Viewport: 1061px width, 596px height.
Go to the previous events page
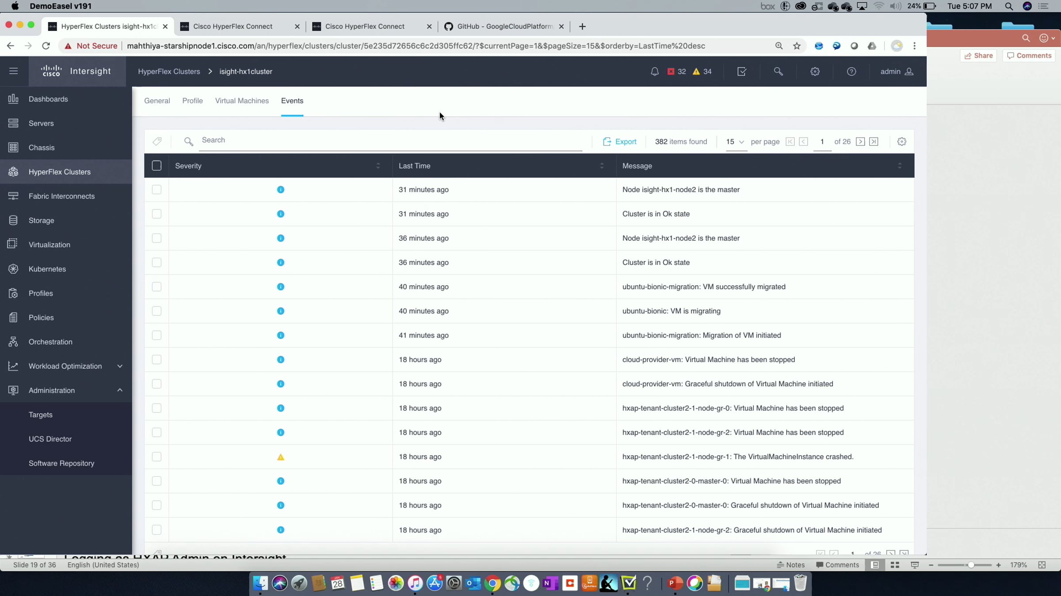(804, 142)
